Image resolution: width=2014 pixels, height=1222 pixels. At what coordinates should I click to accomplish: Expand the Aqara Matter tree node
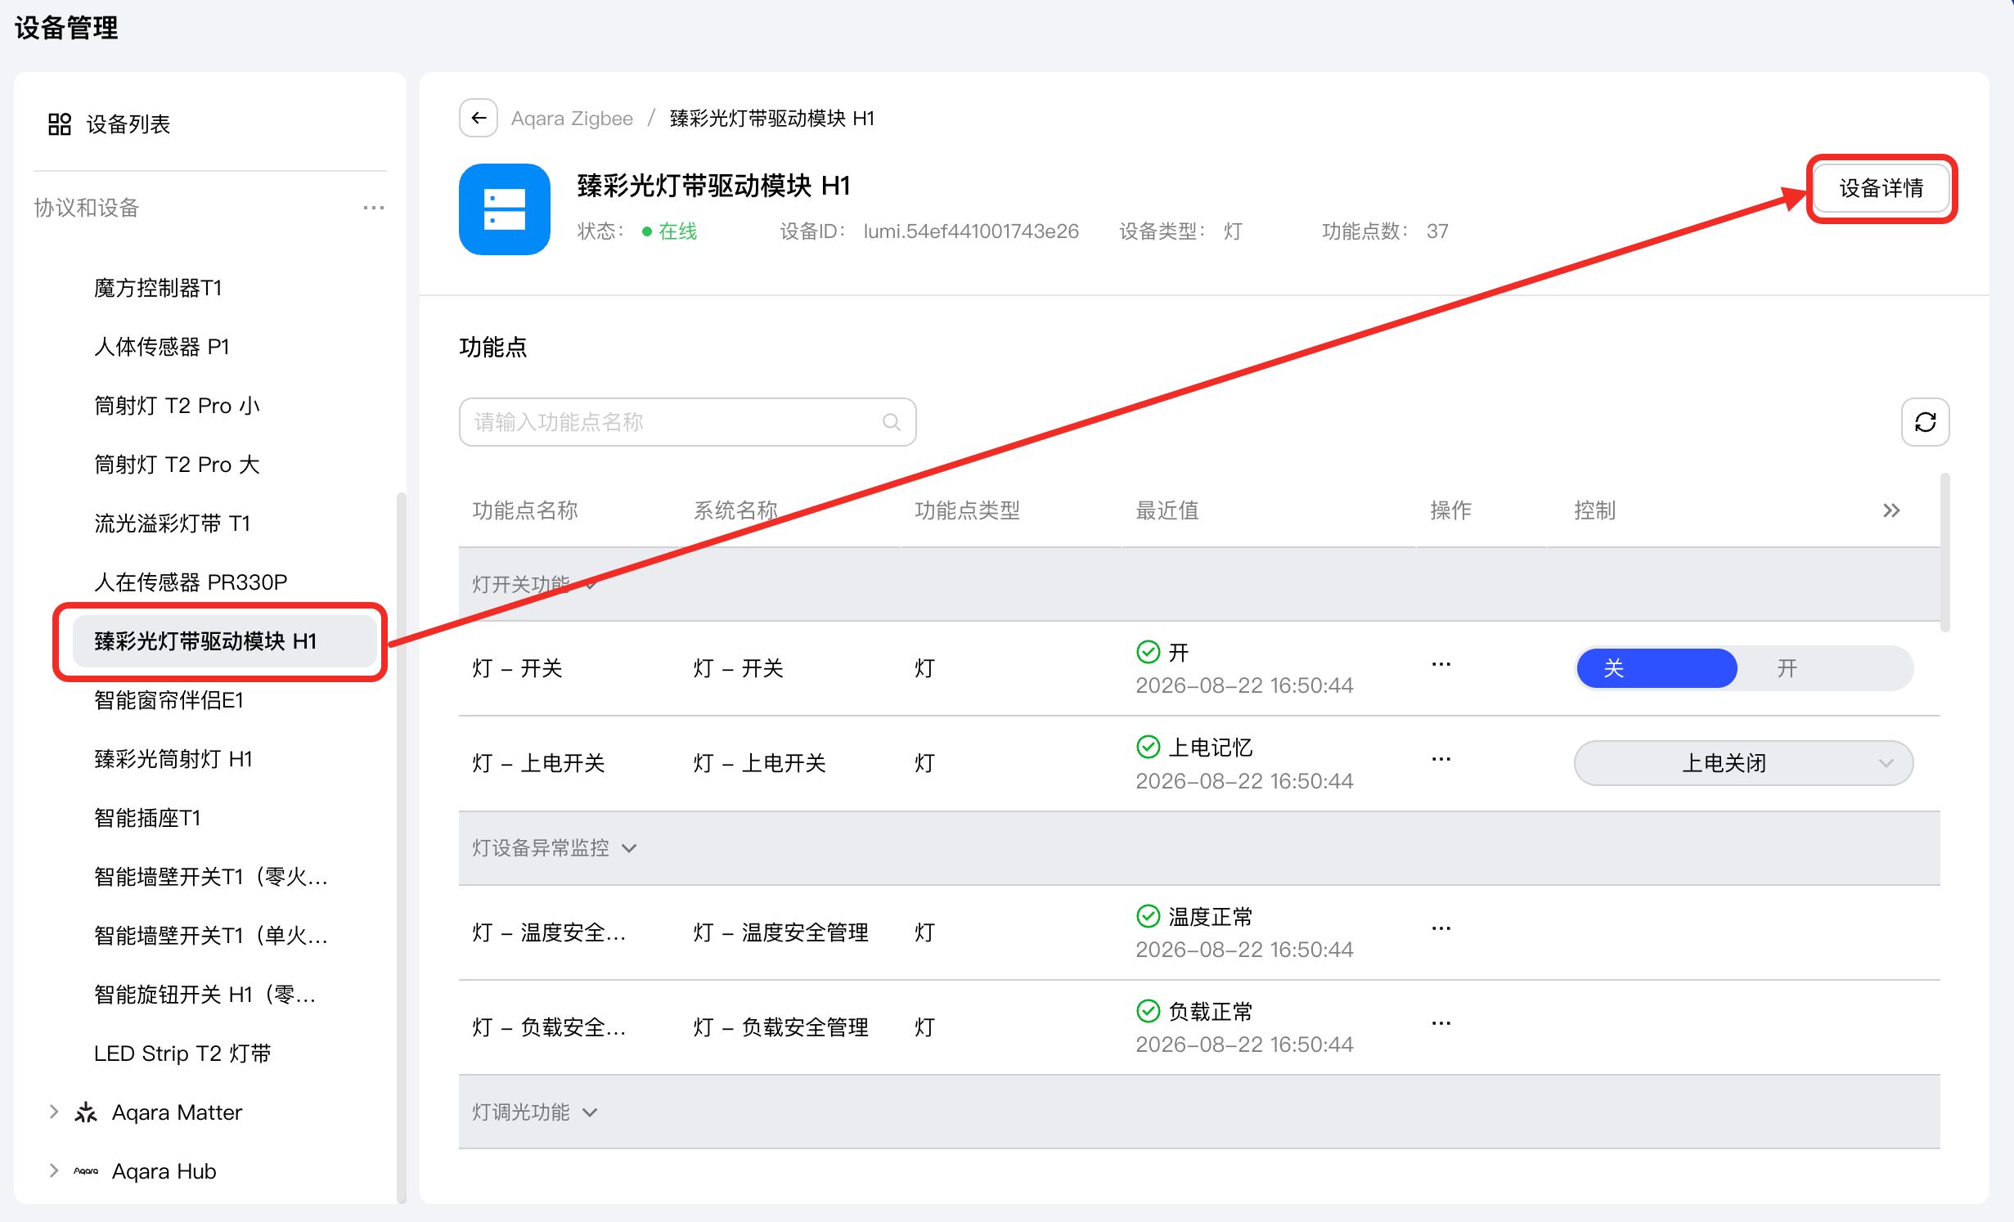54,1112
